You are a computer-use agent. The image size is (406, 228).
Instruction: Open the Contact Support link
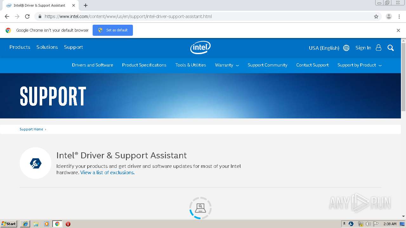pyautogui.click(x=312, y=65)
